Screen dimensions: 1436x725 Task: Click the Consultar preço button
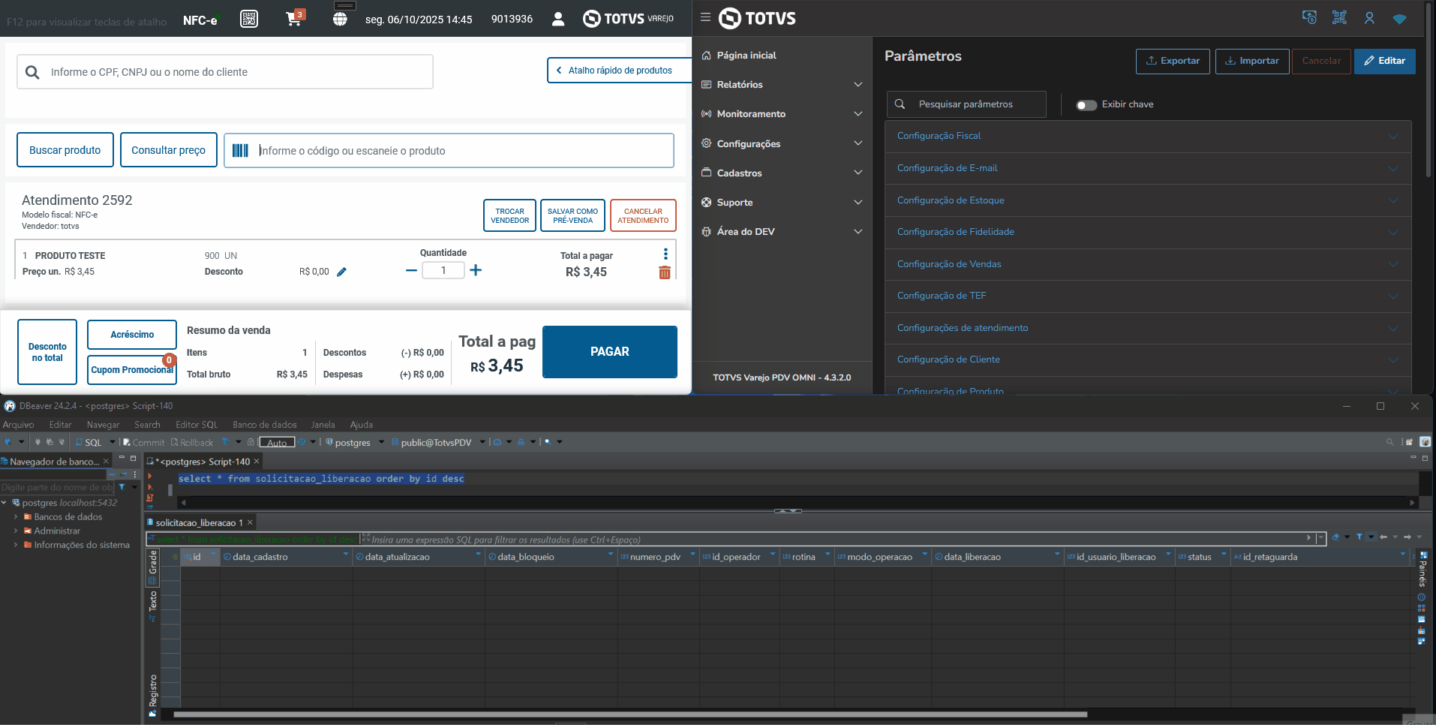point(169,150)
